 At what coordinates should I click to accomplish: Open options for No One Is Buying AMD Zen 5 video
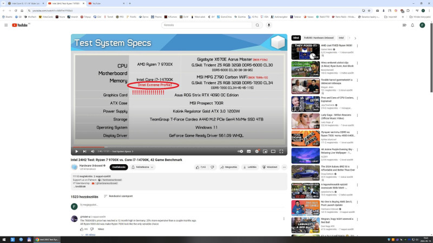[357, 202]
